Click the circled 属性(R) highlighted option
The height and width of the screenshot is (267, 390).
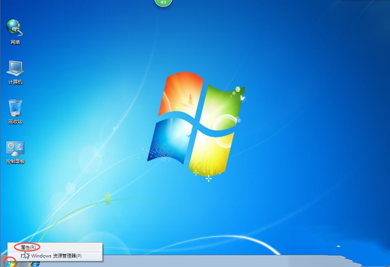point(26,247)
